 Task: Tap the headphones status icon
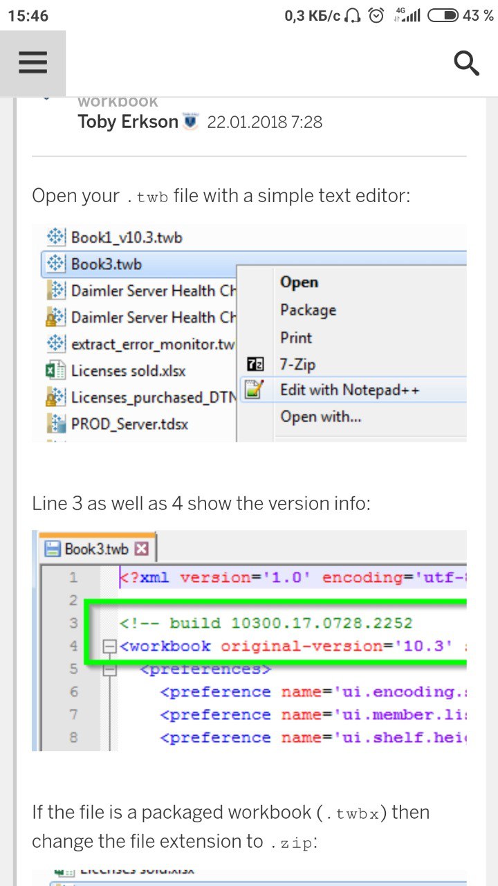[x=353, y=15]
